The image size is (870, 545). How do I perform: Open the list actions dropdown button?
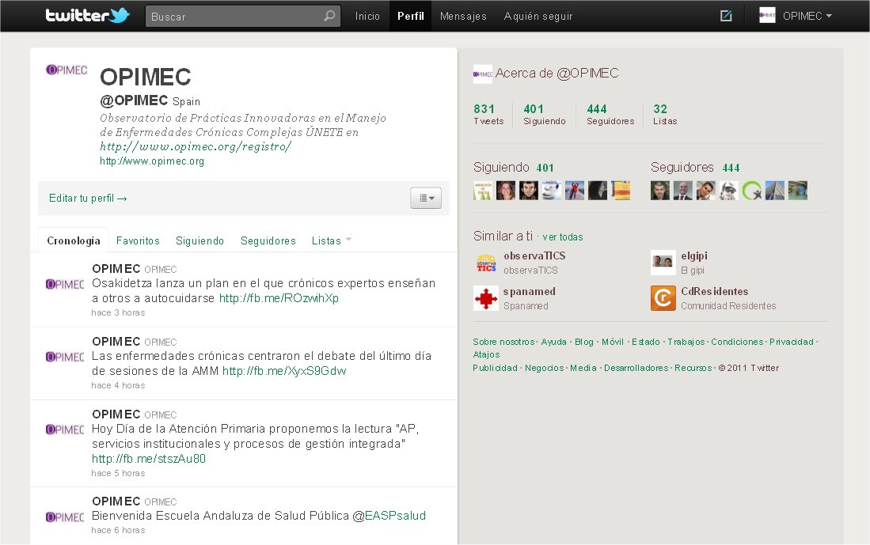tap(426, 198)
